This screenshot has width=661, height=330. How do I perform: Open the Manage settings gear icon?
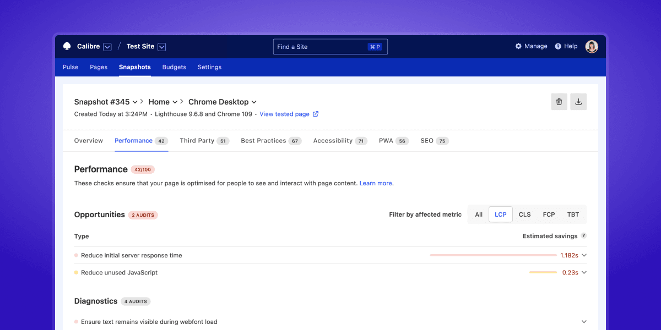click(518, 46)
